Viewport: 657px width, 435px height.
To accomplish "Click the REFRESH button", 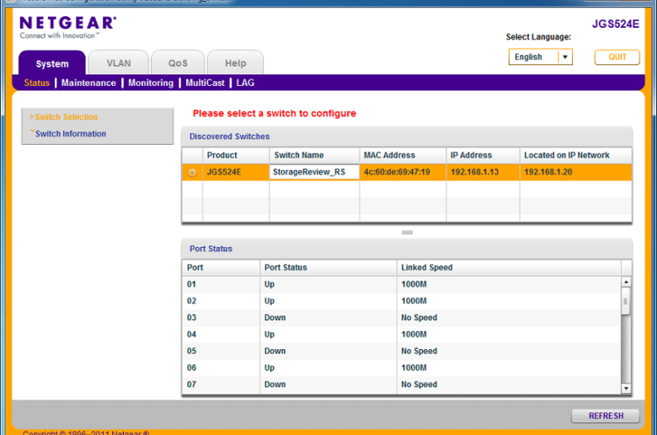I will pyautogui.click(x=606, y=416).
